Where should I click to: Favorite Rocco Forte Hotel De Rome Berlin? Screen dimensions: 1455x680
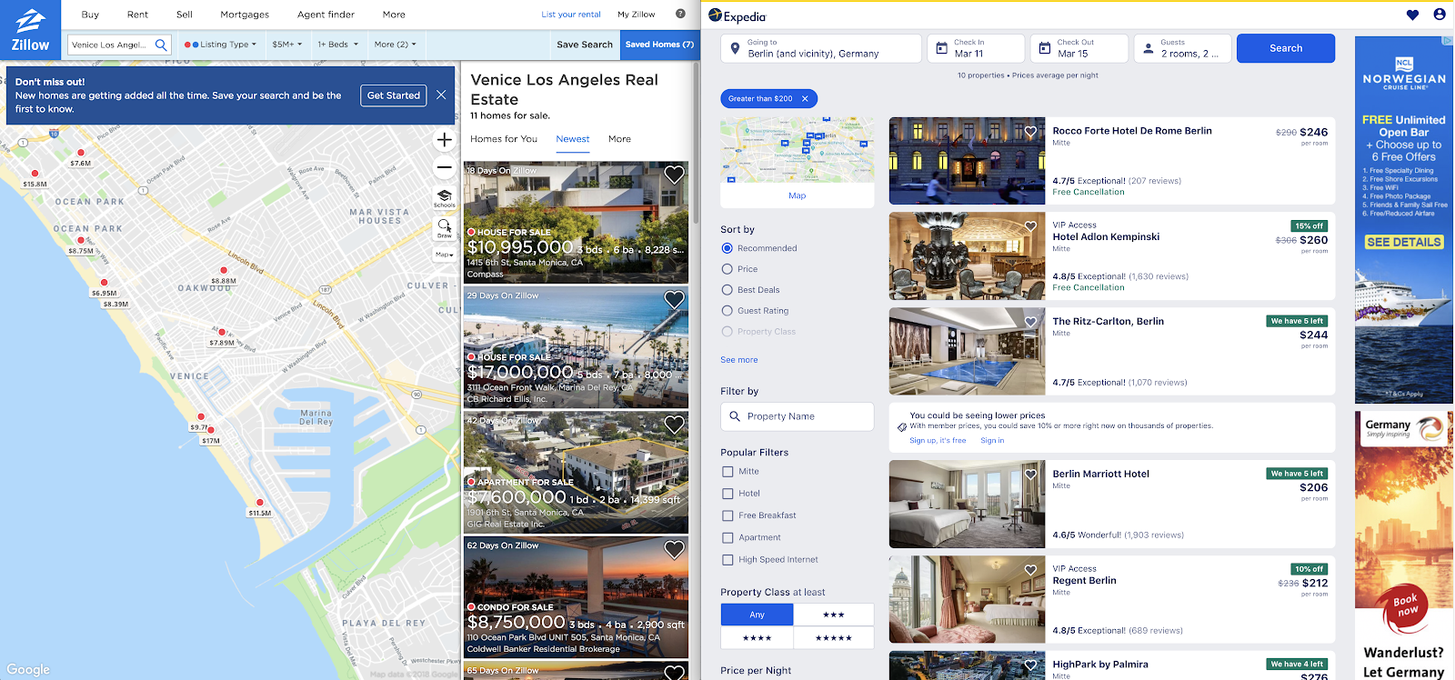point(1030,132)
